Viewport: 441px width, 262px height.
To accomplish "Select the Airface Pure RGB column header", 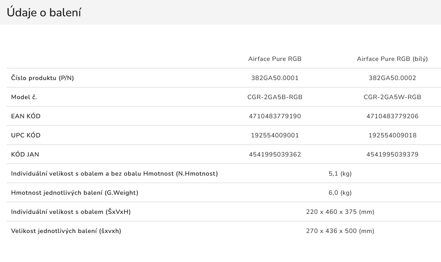I will (275, 59).
